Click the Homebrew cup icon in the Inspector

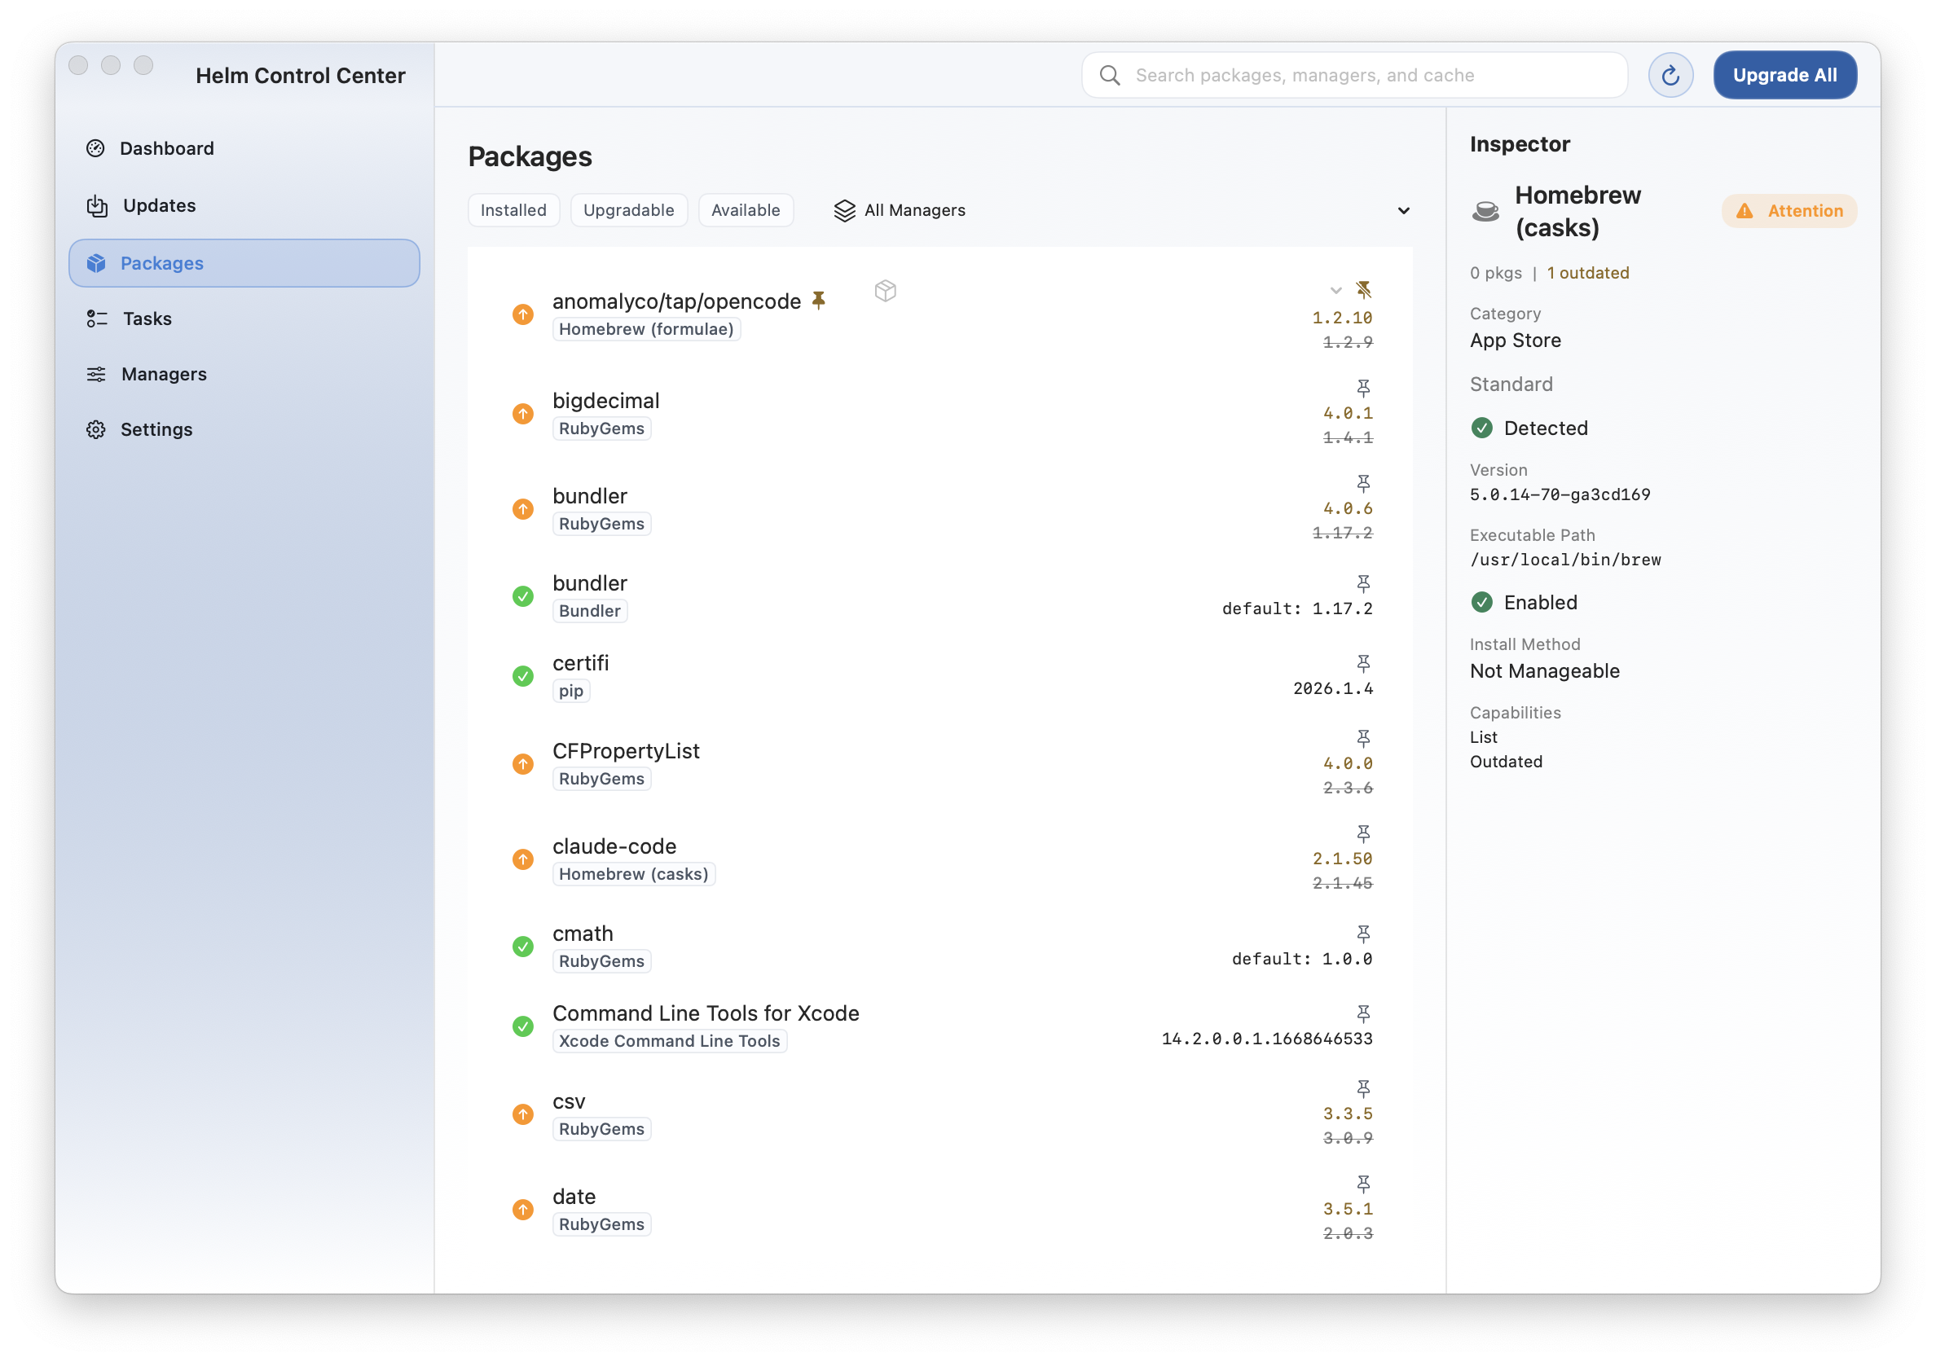click(1485, 211)
